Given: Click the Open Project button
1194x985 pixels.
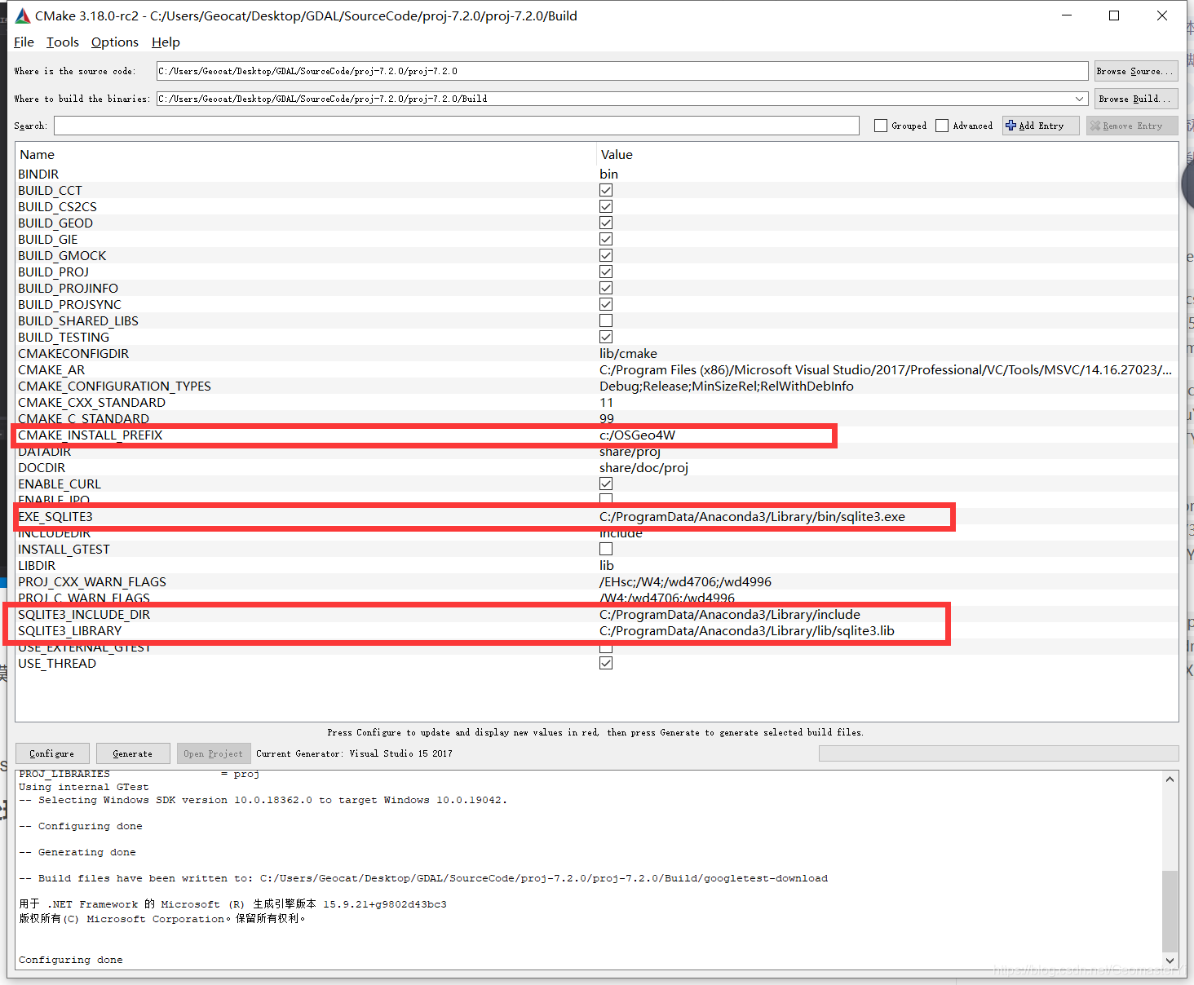Looking at the screenshot, I should pos(213,753).
